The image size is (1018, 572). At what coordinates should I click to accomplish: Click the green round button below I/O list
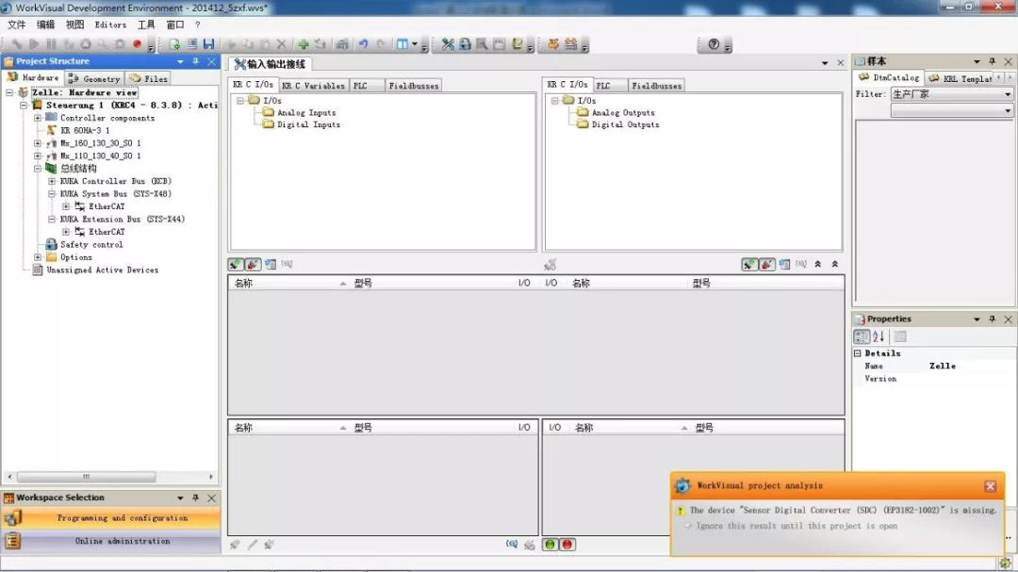550,545
